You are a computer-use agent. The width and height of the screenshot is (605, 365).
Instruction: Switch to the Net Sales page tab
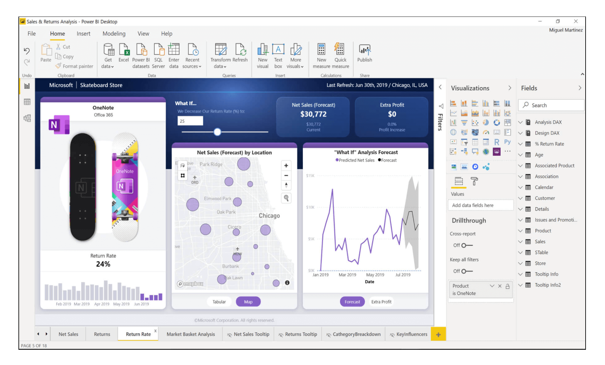68,334
